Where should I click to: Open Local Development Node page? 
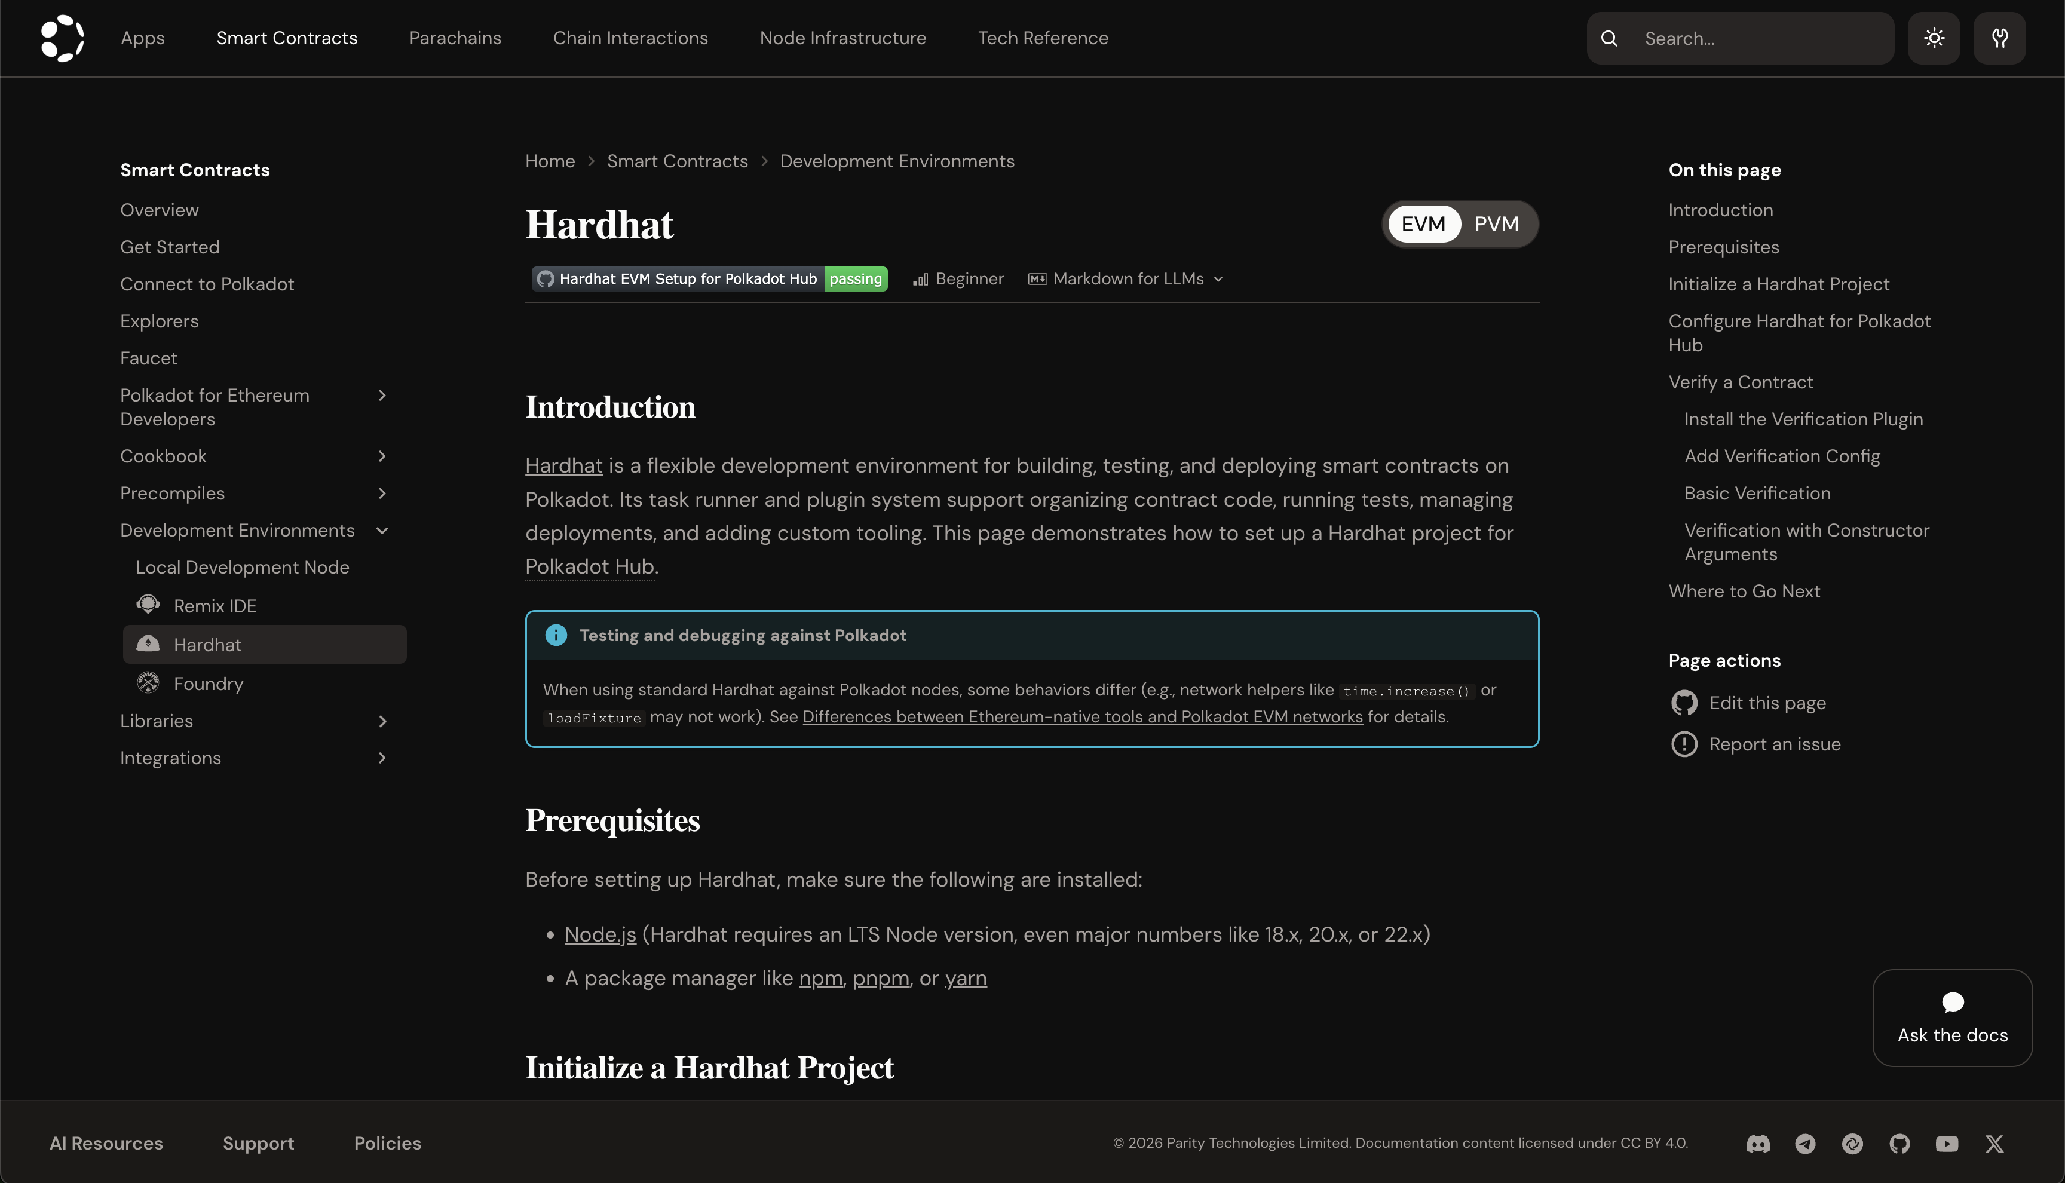click(242, 567)
